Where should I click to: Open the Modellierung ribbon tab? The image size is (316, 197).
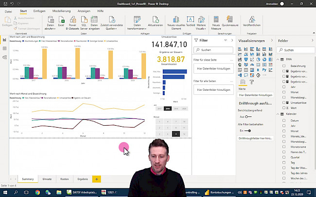[x=61, y=10]
